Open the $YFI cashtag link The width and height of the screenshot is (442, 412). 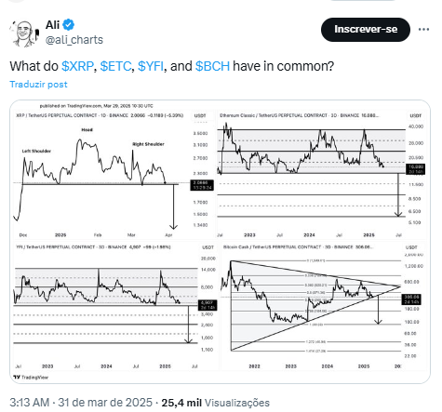coord(151,66)
